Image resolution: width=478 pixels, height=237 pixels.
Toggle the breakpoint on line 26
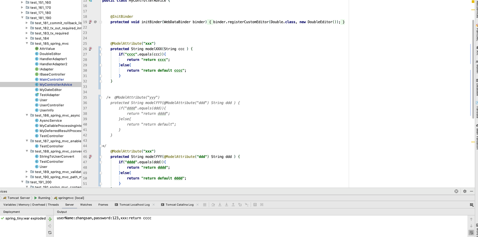(90, 49)
